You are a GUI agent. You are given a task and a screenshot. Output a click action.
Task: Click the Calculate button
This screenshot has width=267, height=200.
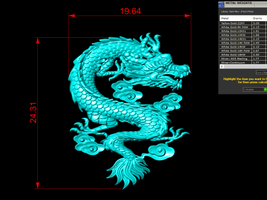[253, 89]
